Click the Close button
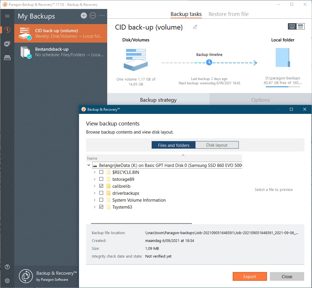Screen dimensions: 312x288 tap(287, 276)
